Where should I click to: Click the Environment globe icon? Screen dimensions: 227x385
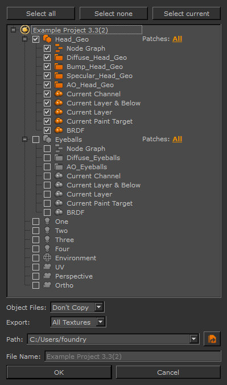click(x=47, y=257)
